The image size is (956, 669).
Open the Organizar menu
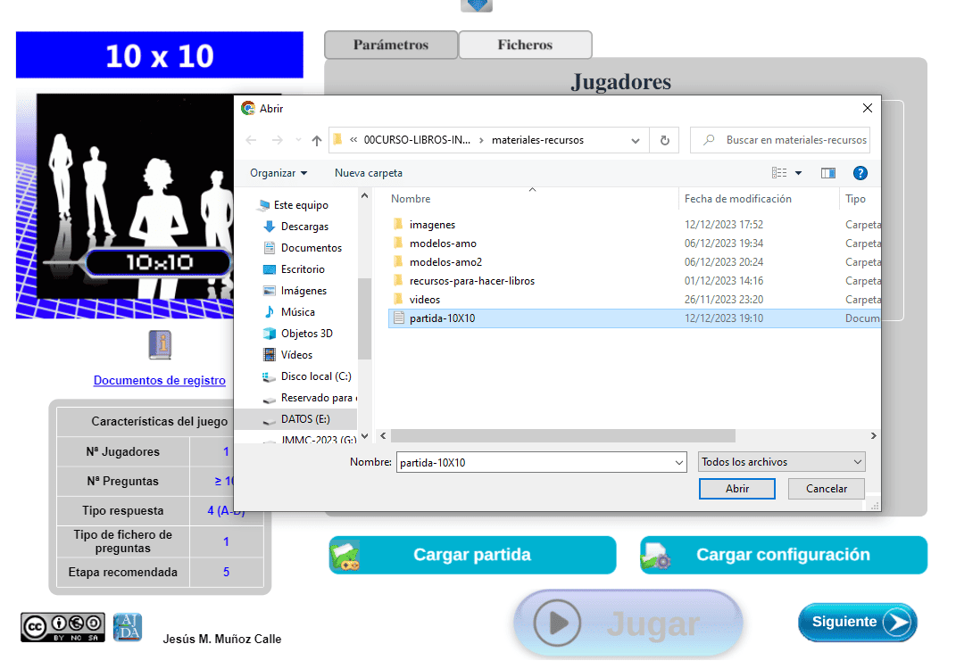coord(278,173)
